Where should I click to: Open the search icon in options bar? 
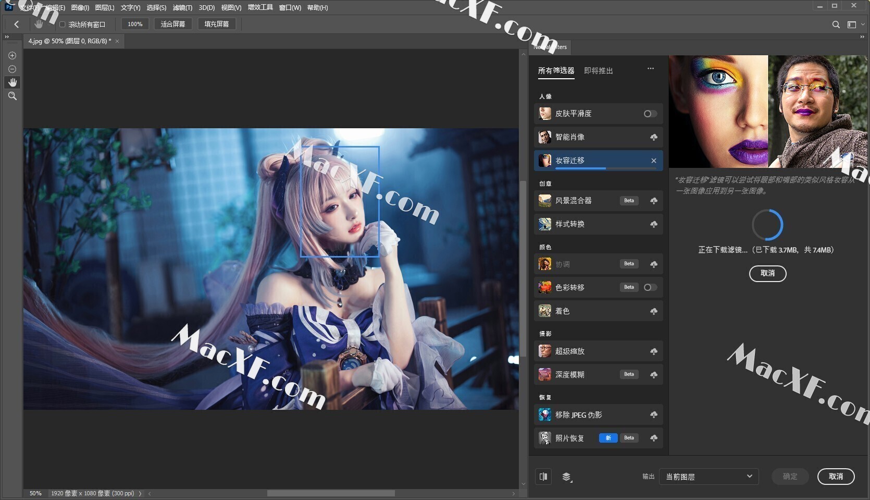coord(836,25)
